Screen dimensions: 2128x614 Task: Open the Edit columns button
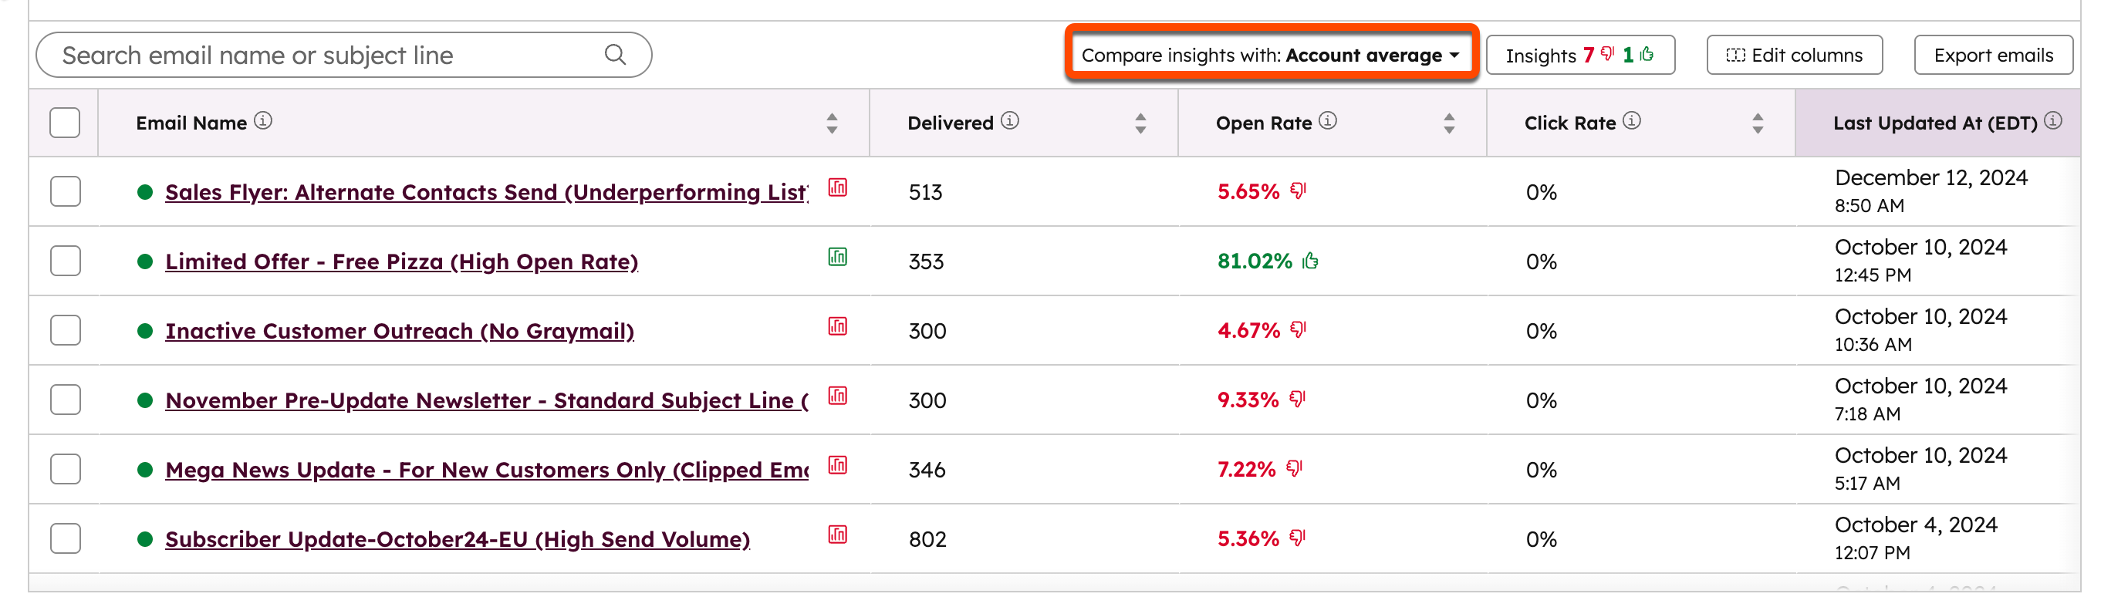point(1794,55)
